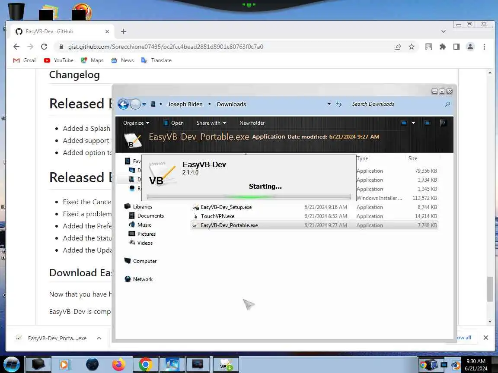Open Firefox from the taskbar
This screenshot has height=373, width=498.
pyautogui.click(x=119, y=364)
